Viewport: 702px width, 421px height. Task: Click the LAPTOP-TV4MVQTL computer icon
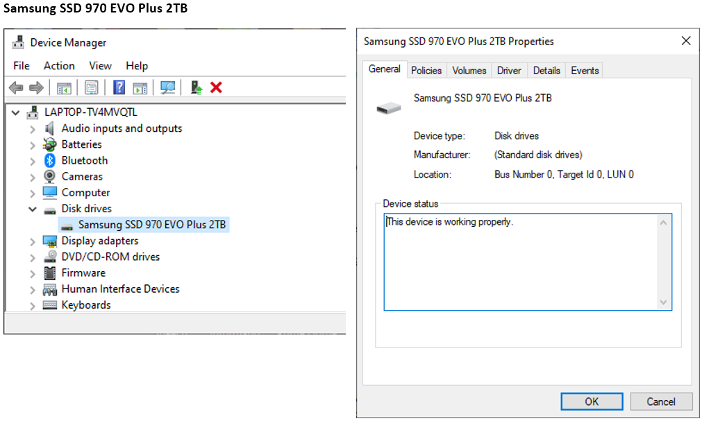point(32,112)
